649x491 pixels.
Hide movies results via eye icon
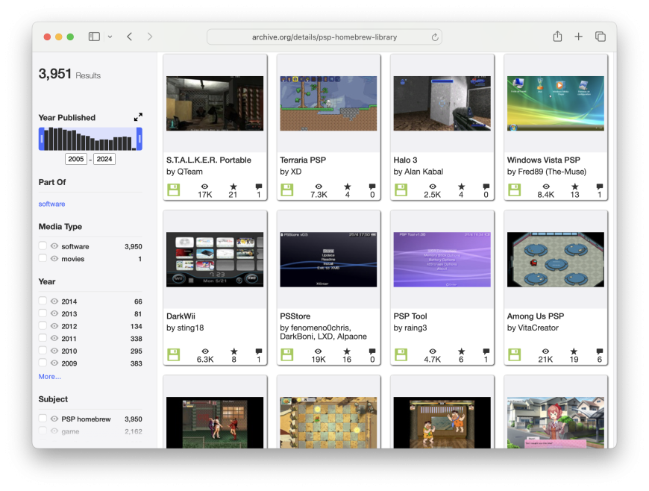[54, 258]
